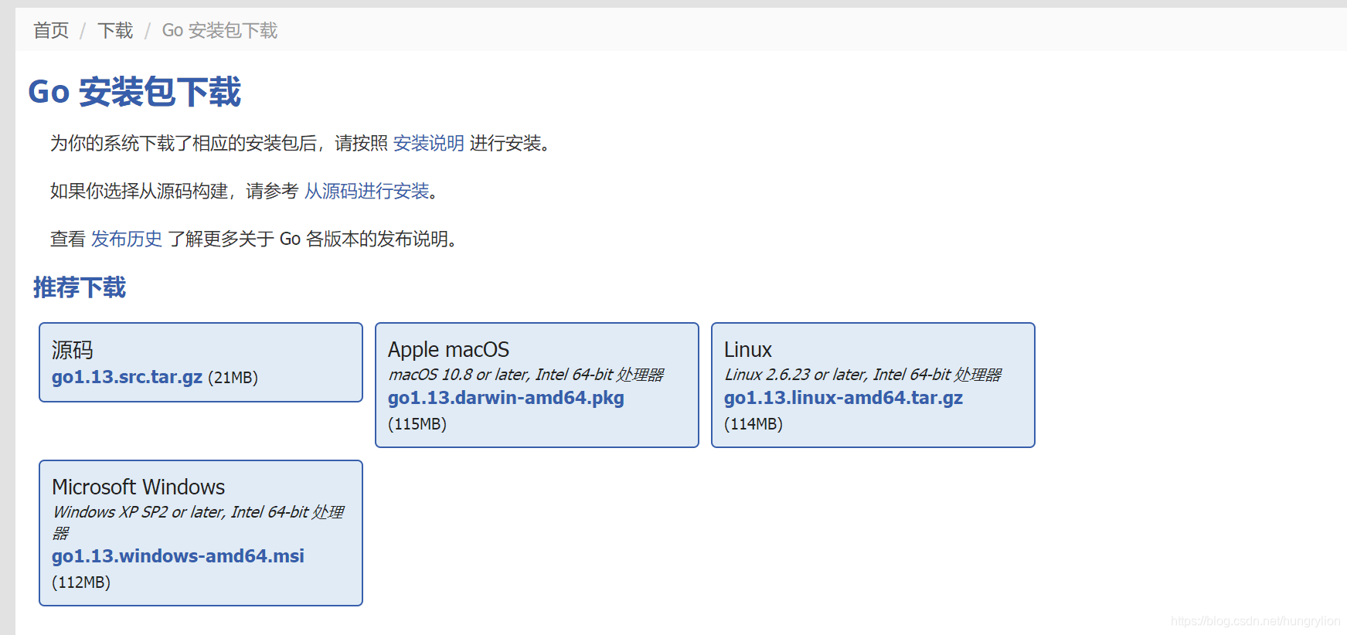The height and width of the screenshot is (635, 1347).
Task: Select the Go 安装包下载 breadcrumb text
Action: [219, 31]
